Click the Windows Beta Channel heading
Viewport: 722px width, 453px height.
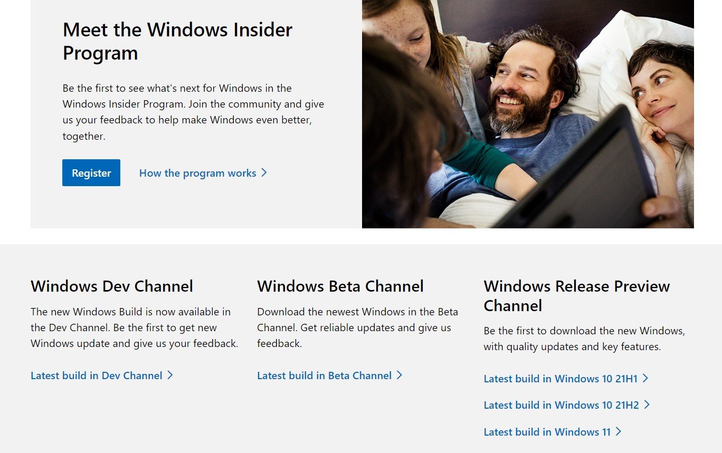340,286
